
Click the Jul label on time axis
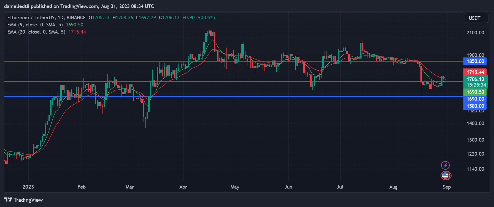[340, 187]
